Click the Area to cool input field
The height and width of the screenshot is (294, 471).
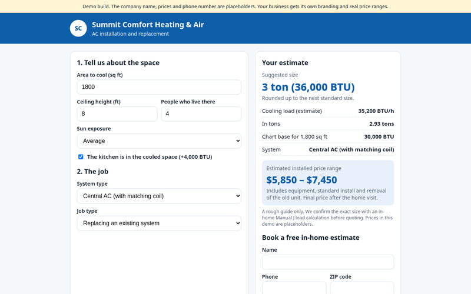(x=159, y=87)
